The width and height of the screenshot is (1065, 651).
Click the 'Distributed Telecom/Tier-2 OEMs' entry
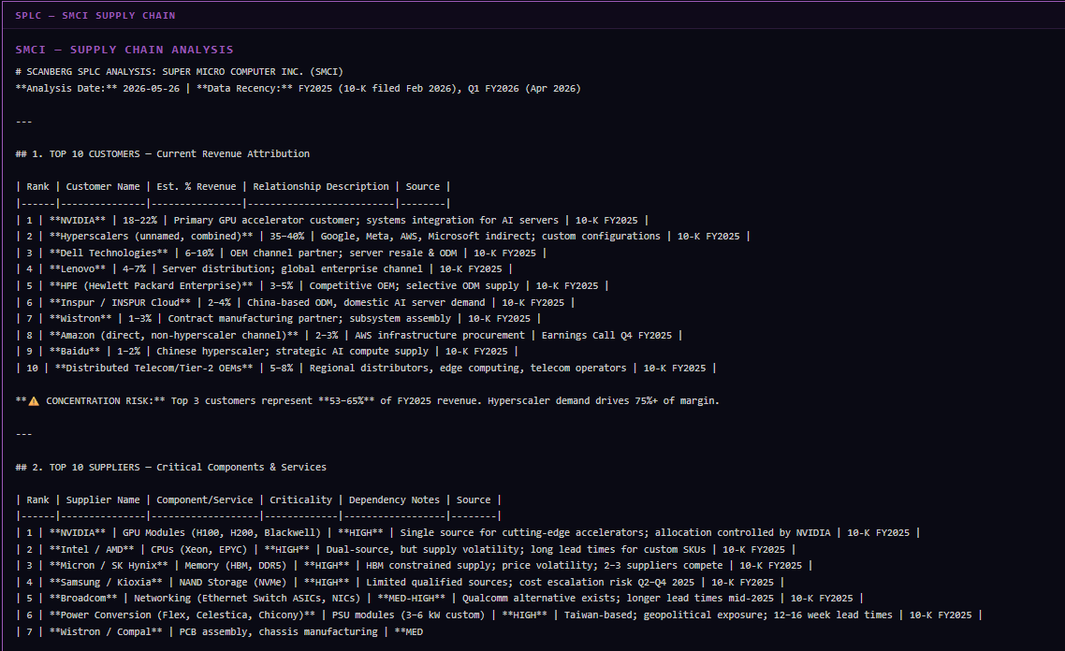click(x=153, y=368)
